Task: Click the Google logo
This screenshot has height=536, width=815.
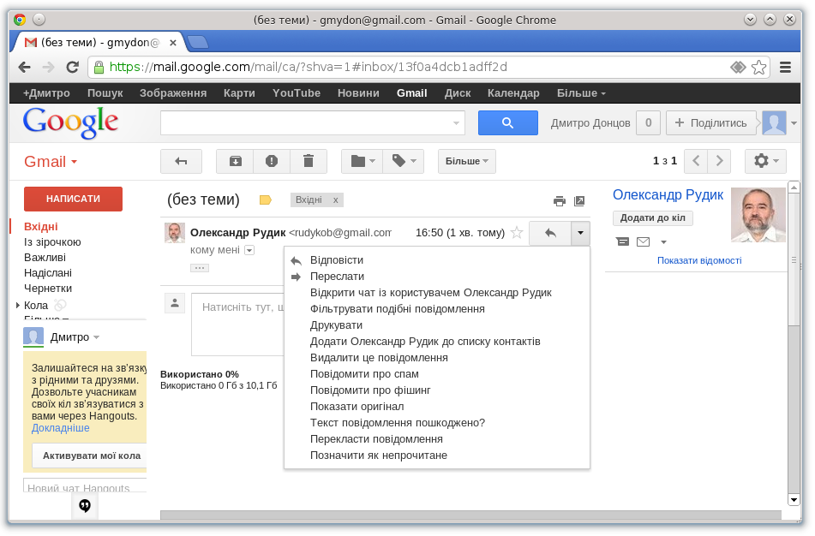Action: pyautogui.click(x=70, y=122)
